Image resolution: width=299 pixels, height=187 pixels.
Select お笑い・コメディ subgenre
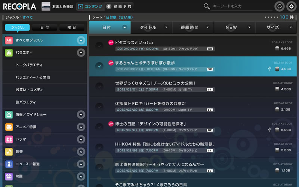[x=45, y=90]
